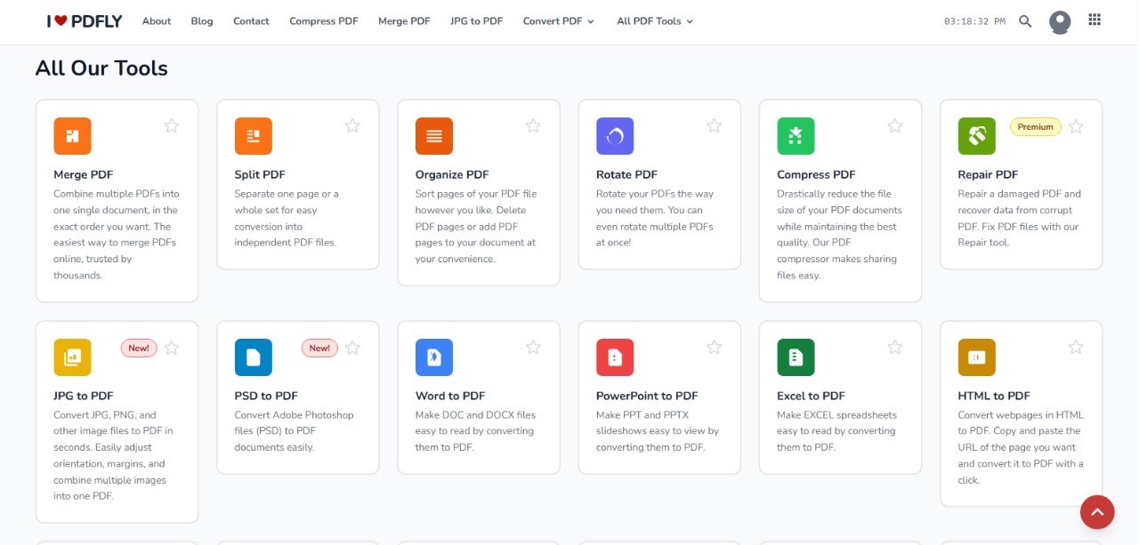Image resolution: width=1139 pixels, height=545 pixels.
Task: Open the apps grid menu icon
Action: 1095,20
